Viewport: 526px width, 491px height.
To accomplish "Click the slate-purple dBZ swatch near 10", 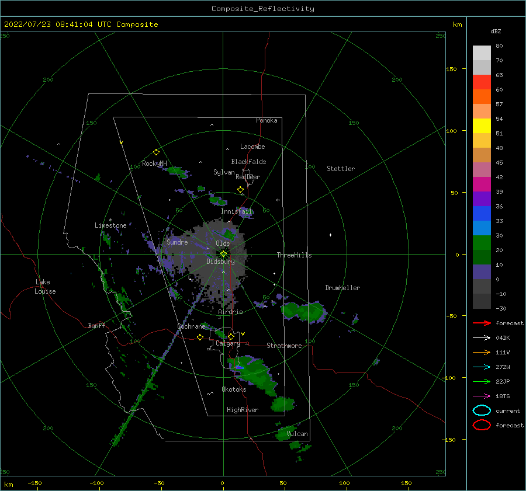I will [482, 272].
